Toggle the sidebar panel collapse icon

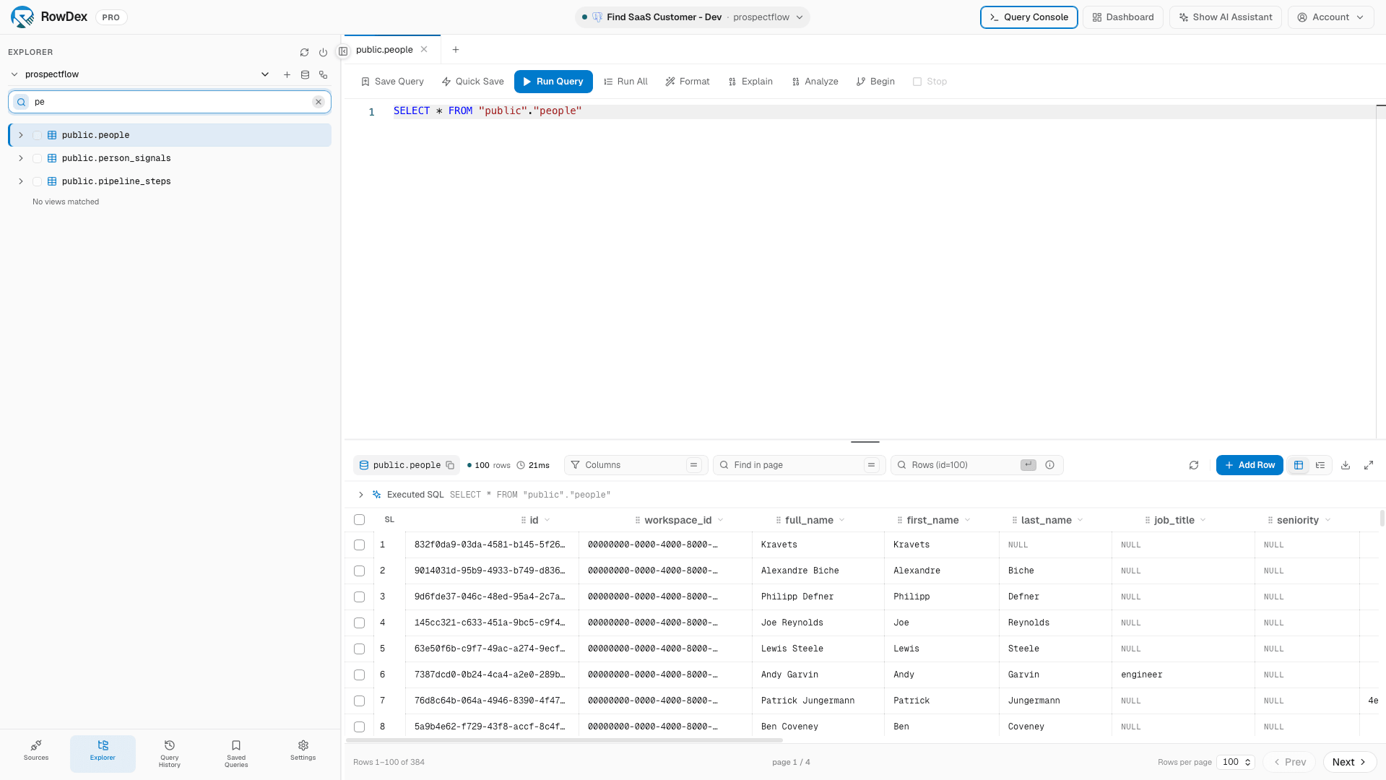pyautogui.click(x=343, y=51)
